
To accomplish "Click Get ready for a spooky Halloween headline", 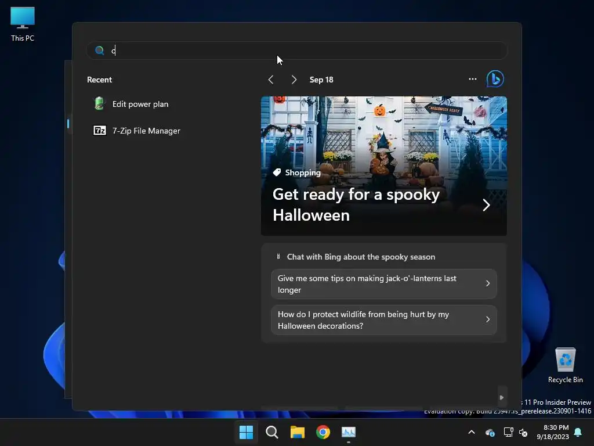I will [356, 205].
